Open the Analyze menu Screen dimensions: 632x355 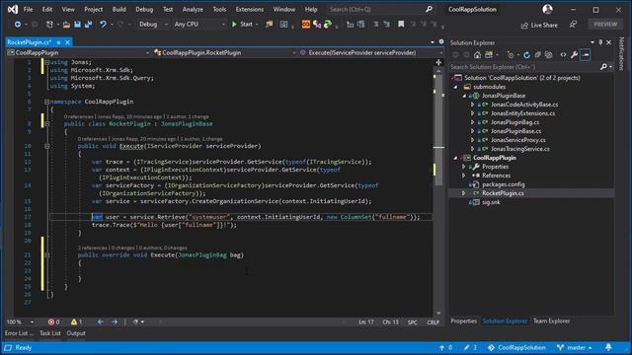tap(193, 9)
